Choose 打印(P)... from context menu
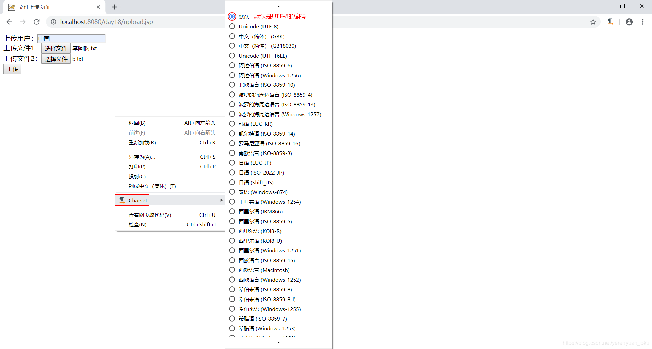The width and height of the screenshot is (652, 349). click(x=170, y=166)
